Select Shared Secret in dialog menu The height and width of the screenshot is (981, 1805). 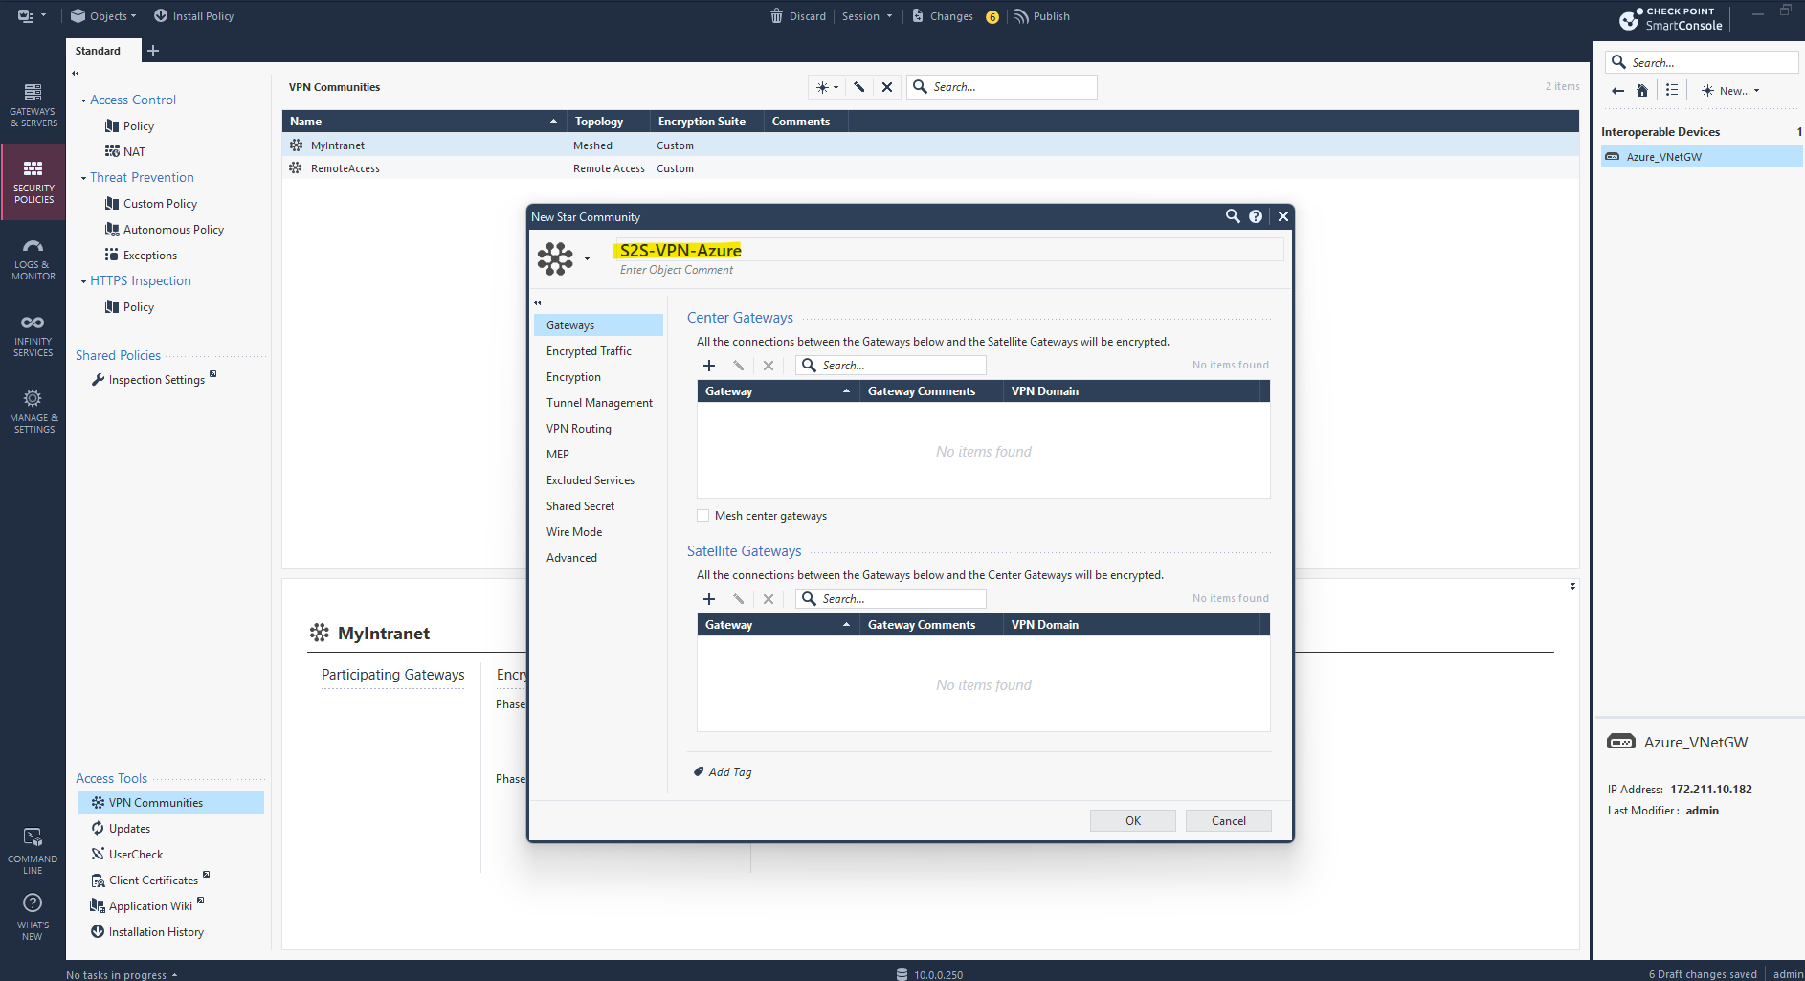coord(598,506)
